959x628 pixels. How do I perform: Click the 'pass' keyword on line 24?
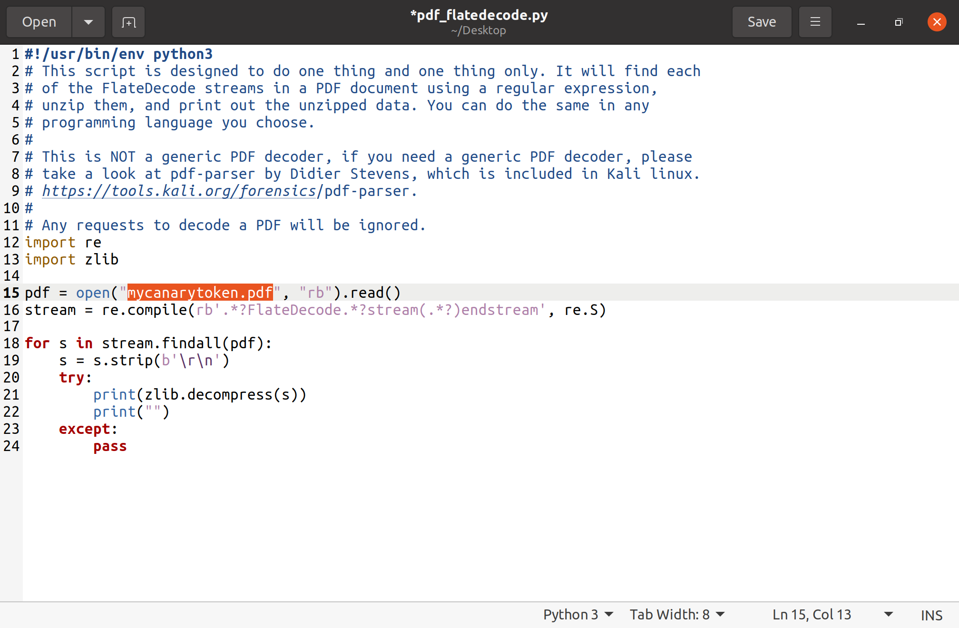click(110, 446)
